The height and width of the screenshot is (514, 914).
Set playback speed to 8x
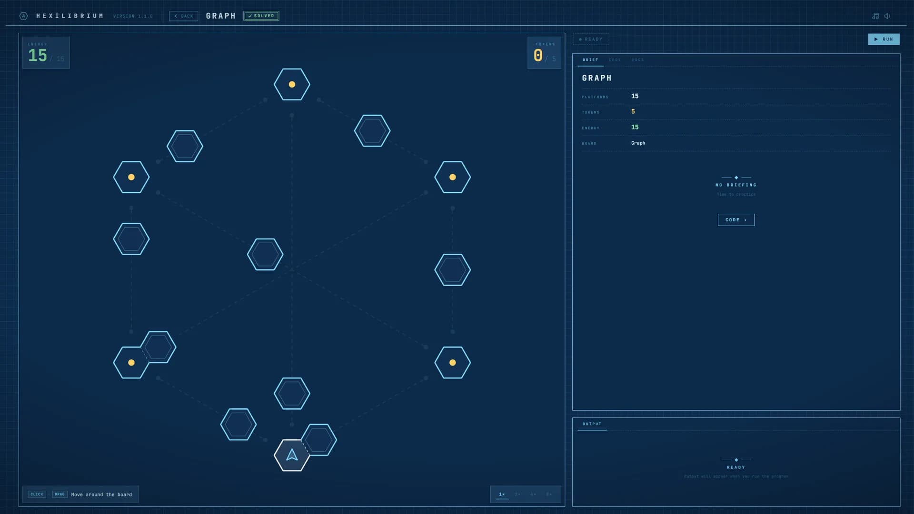click(549, 494)
